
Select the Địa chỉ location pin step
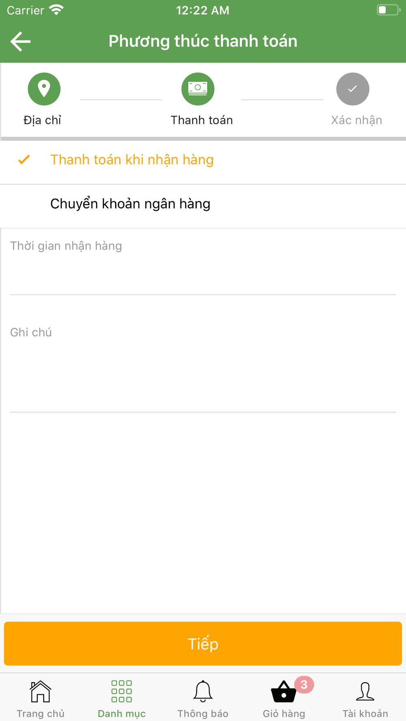click(x=44, y=89)
